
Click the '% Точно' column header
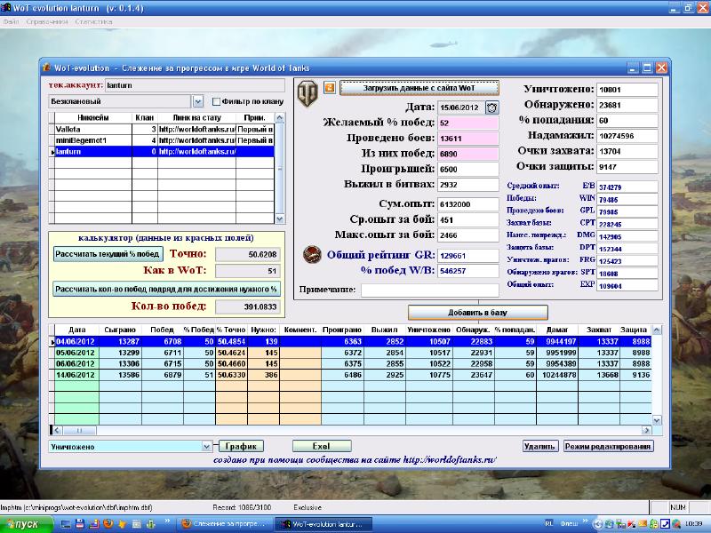pos(231,330)
